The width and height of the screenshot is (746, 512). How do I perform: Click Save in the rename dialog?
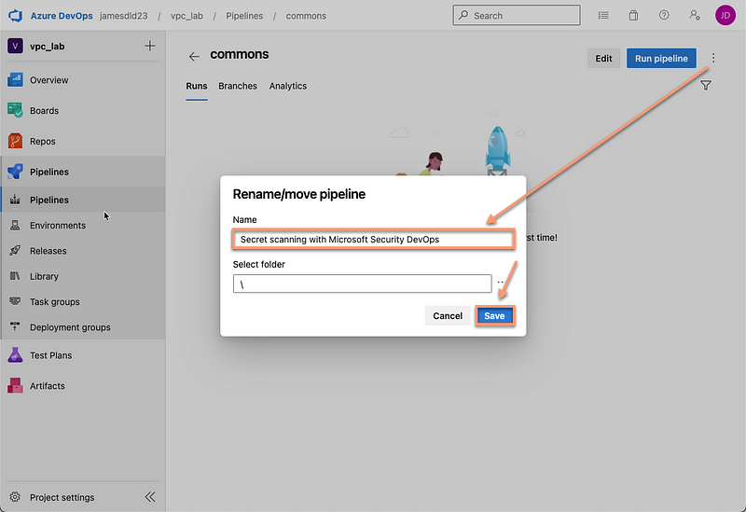tap(494, 316)
